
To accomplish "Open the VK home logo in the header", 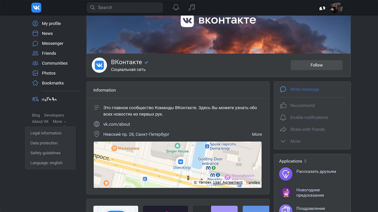I will click(36, 8).
